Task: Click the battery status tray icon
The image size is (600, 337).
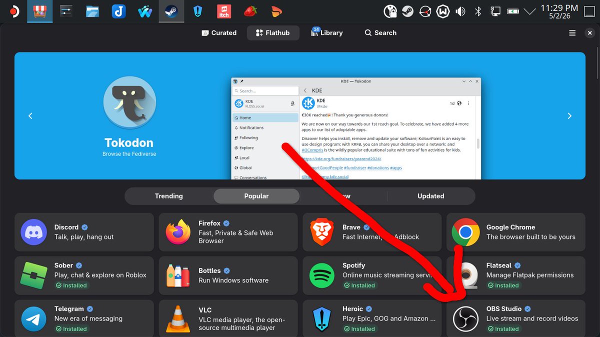Action: pyautogui.click(x=512, y=11)
